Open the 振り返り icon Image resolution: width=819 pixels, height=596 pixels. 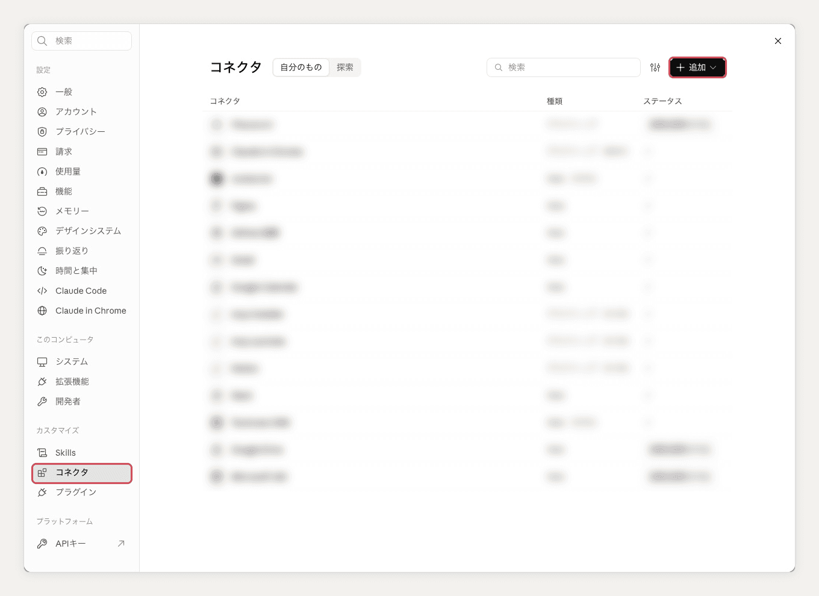click(x=42, y=251)
